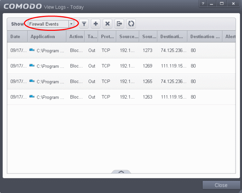
Task: Sort by the Action column header
Action: coord(75,37)
